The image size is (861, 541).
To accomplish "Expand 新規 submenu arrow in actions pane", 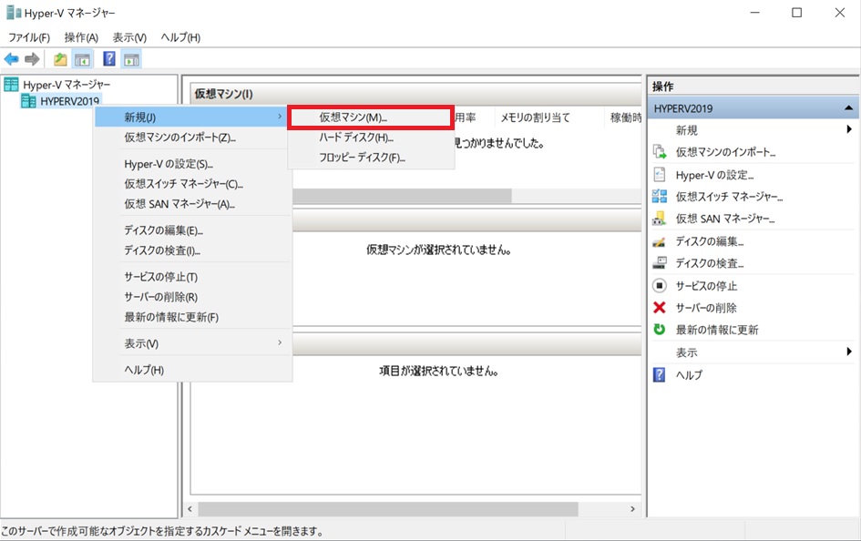I will [849, 129].
